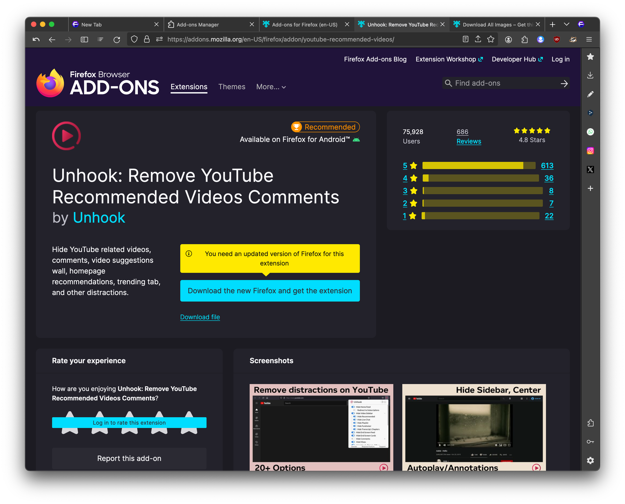Image resolution: width=625 pixels, height=504 pixels.
Task: Click the 1-star rating bar
Action: [x=481, y=216]
